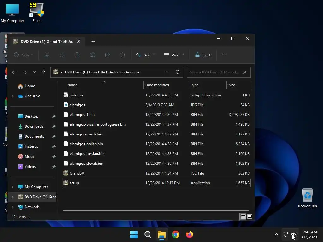Open recent locations dropdown chevron
323x242 pixels.
(34, 72)
